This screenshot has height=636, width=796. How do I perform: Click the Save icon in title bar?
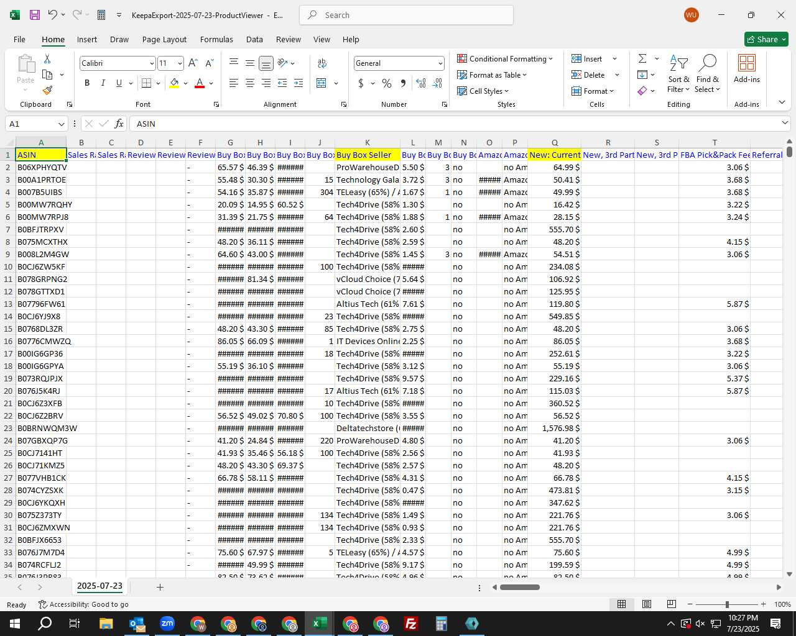[x=35, y=15]
